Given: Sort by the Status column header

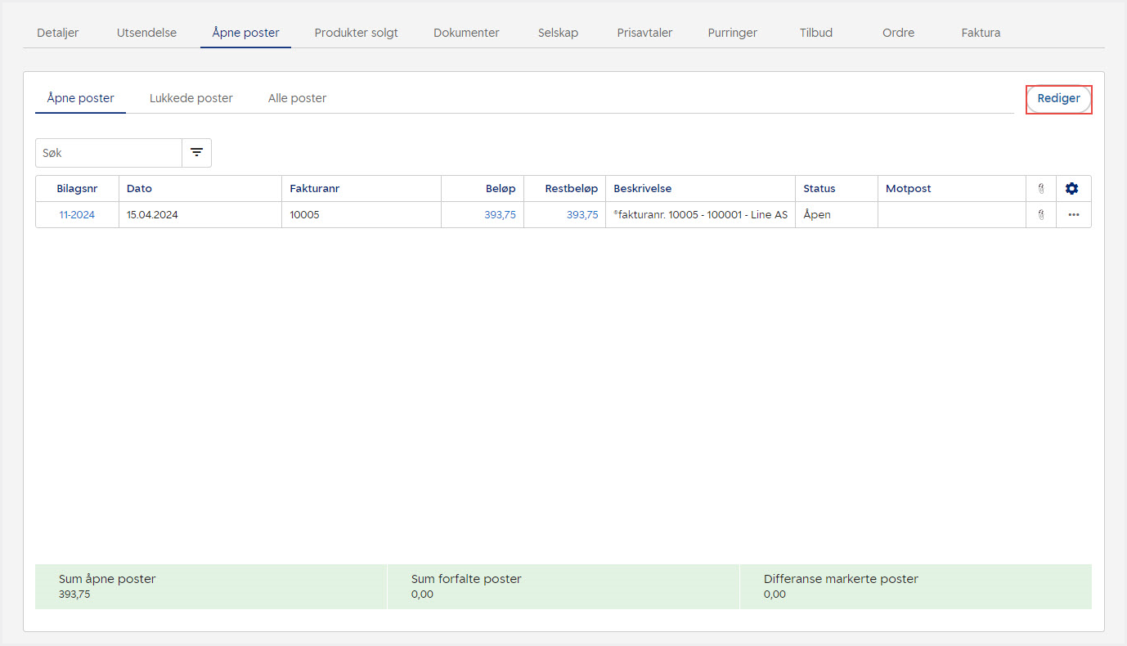Looking at the screenshot, I should tap(819, 189).
